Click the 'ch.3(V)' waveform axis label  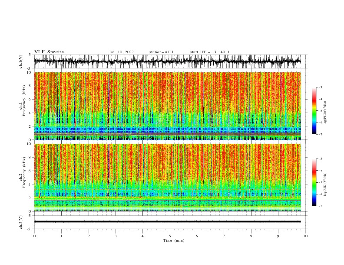click(21, 223)
